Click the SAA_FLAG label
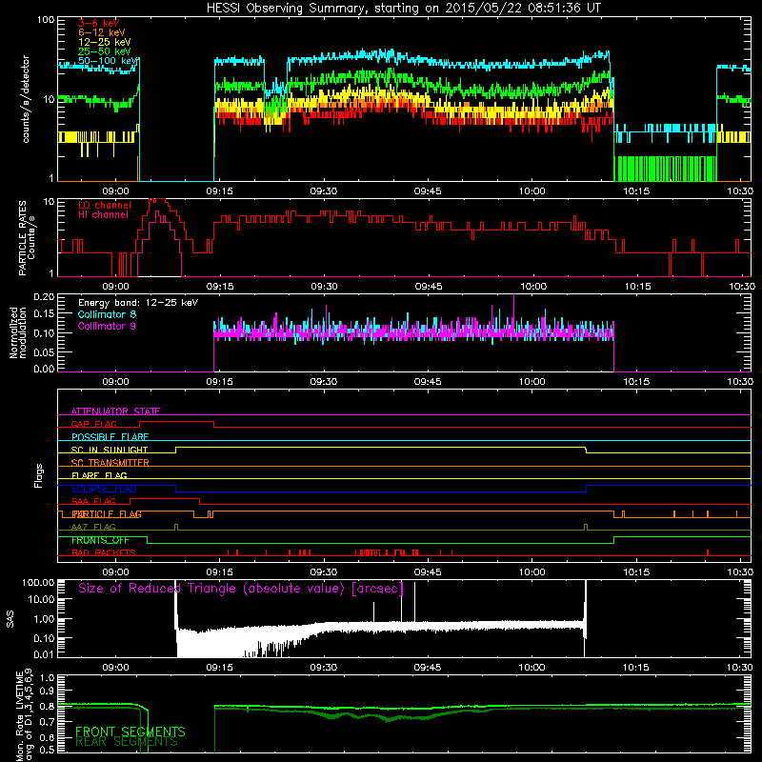762x762 pixels. point(93,501)
